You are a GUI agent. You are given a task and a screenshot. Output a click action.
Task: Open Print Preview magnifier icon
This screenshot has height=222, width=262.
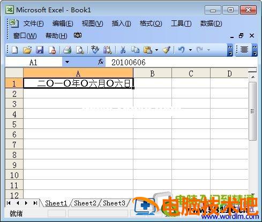(x=80, y=50)
